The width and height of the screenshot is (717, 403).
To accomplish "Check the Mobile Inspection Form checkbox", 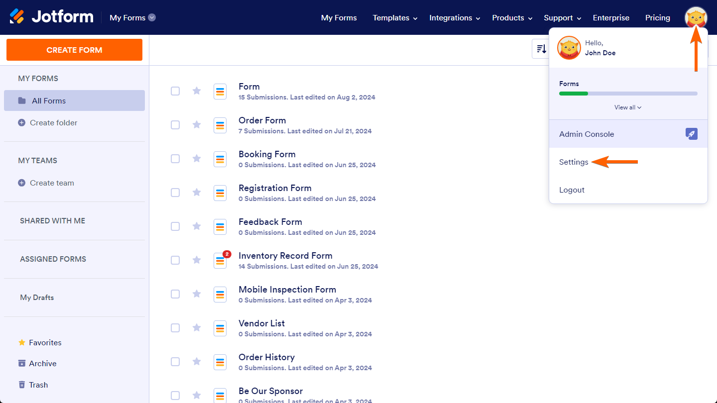I will [175, 294].
